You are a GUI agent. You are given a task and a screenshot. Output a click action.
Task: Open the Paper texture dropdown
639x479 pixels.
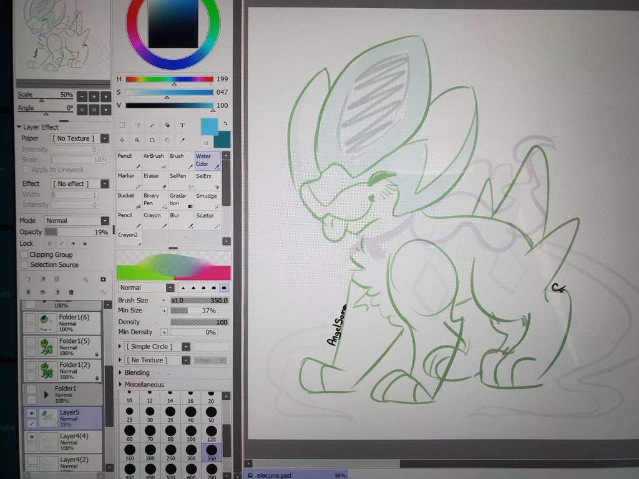(x=105, y=138)
